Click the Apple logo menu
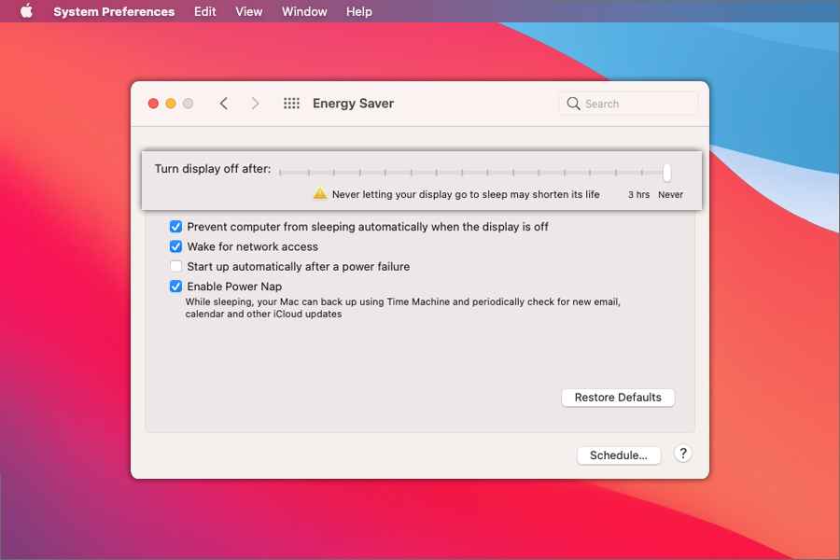 point(26,12)
